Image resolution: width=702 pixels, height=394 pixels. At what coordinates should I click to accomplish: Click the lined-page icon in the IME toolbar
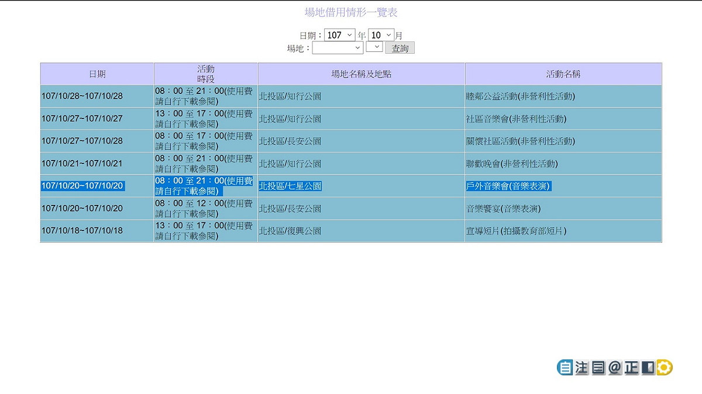tap(598, 367)
